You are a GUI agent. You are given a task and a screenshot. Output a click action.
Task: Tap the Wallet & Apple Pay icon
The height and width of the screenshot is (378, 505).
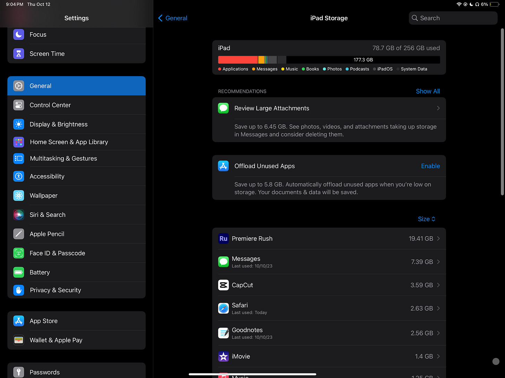[19, 340]
